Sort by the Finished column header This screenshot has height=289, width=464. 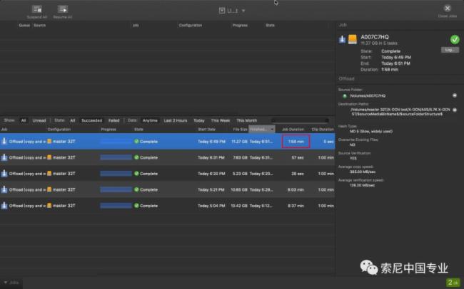coord(258,130)
